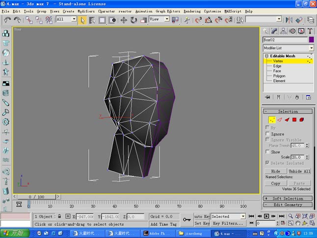317x238 pixels.
Task: Select Vertex sub-object level icon
Action: (272, 120)
